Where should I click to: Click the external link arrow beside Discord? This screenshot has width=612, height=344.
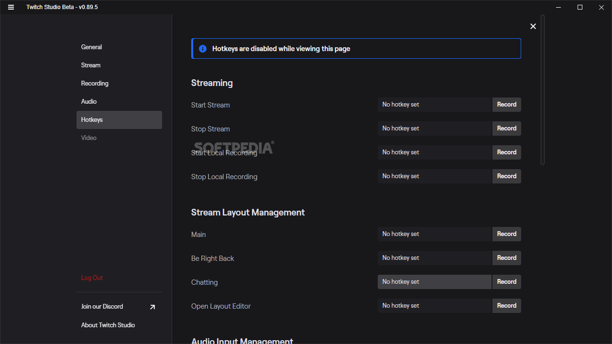[153, 307]
